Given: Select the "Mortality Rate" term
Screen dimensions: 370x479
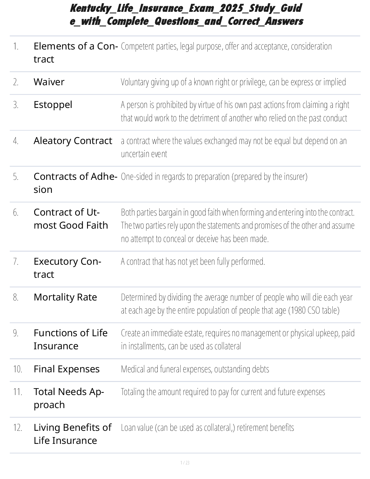Looking at the screenshot, I should tap(65, 297).
